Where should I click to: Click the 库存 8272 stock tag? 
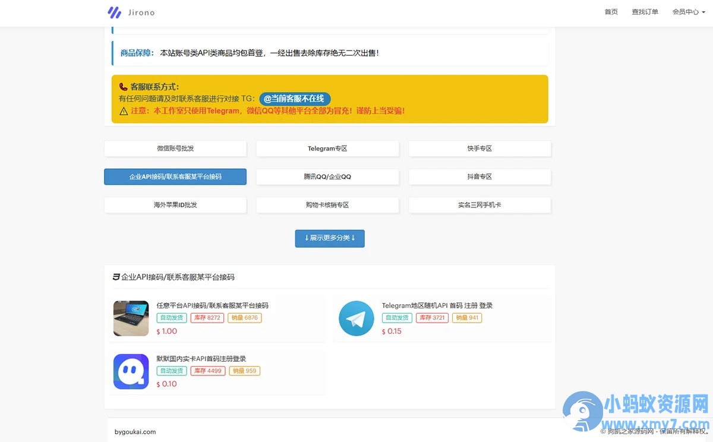(207, 318)
